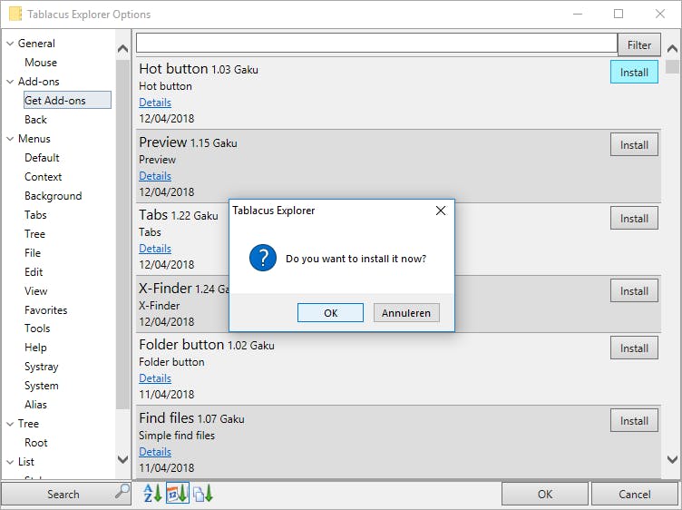Select File menu settings
Screen dimensions: 682x510
33,253
